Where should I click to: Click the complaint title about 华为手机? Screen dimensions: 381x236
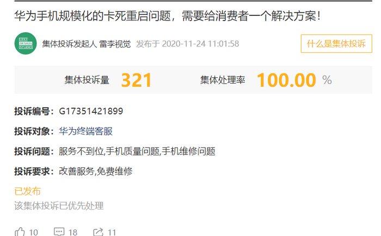click(x=168, y=16)
